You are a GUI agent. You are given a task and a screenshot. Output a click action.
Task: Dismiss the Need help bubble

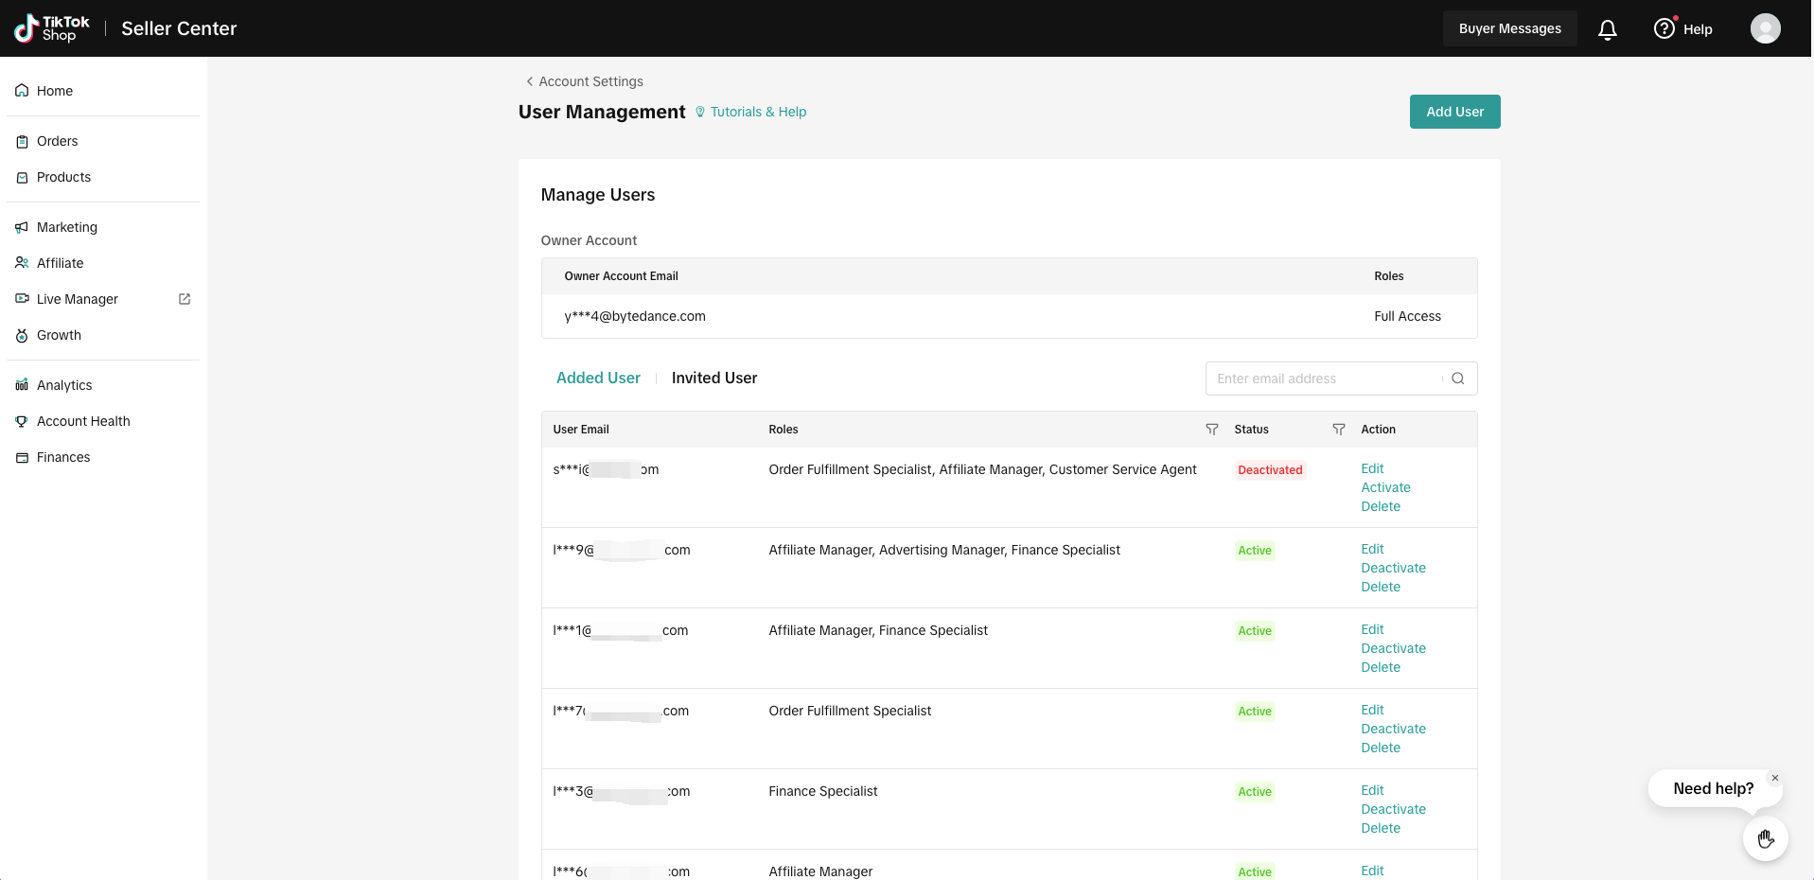coord(1775,778)
